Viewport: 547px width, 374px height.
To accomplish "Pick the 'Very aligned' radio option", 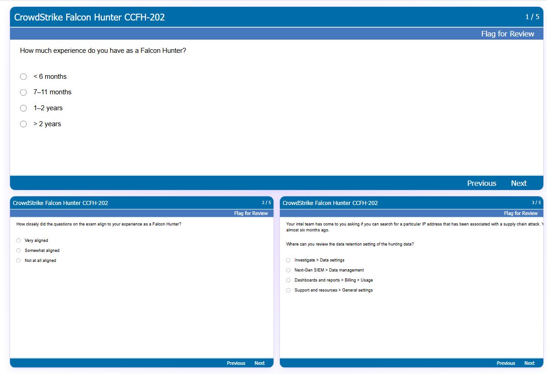I will click(x=18, y=241).
